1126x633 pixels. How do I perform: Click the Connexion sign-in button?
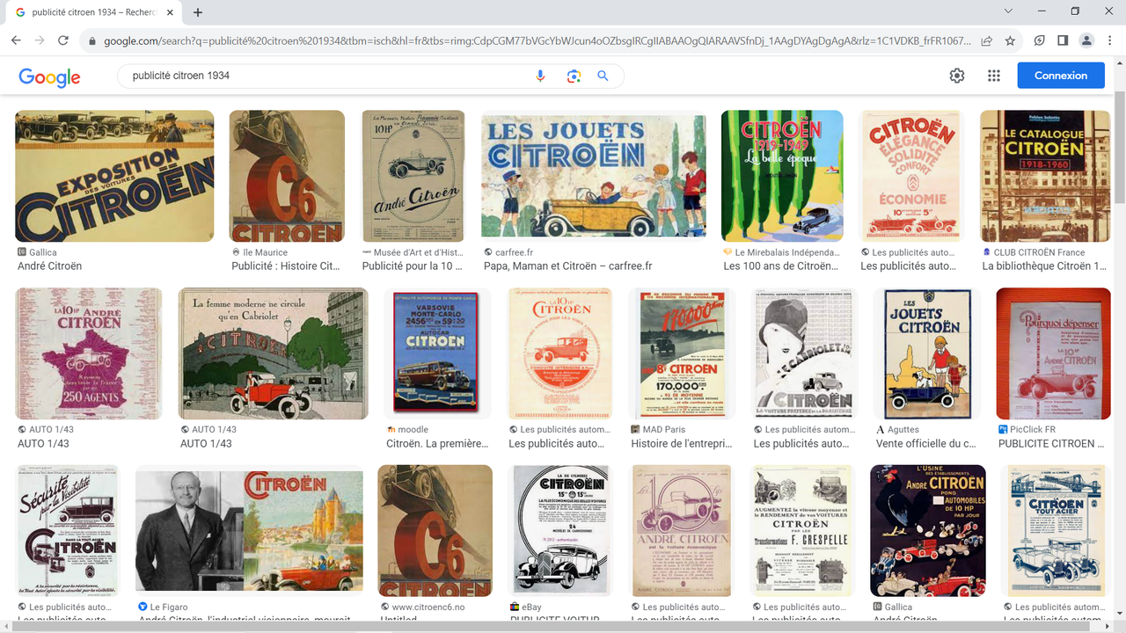tap(1061, 76)
